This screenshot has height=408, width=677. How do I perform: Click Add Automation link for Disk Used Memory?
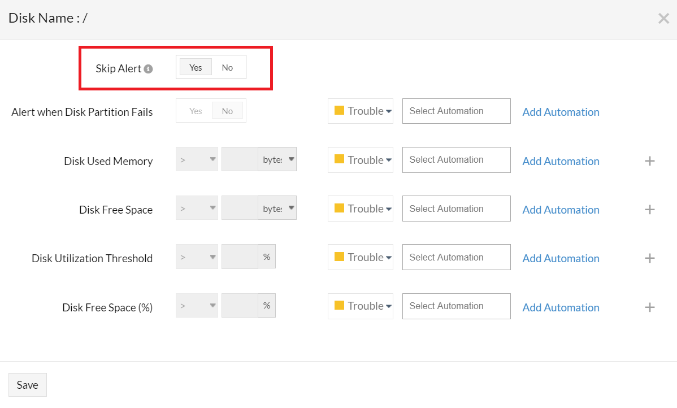click(561, 161)
